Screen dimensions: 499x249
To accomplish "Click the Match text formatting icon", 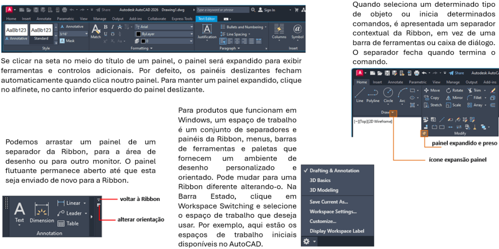I will (96, 31).
